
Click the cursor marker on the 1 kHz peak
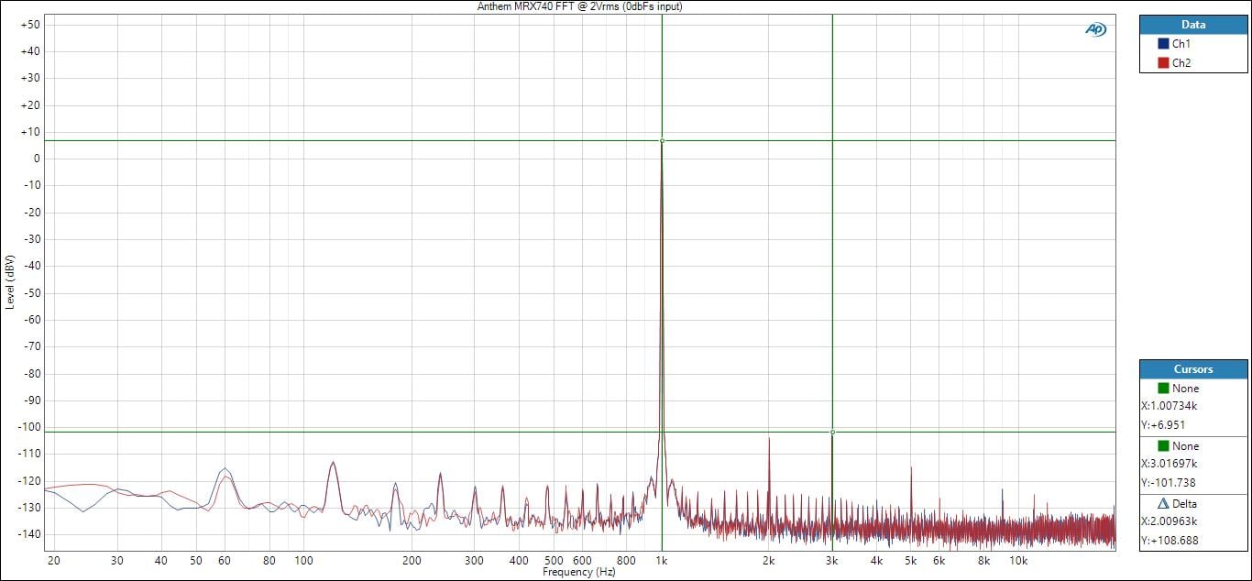[x=662, y=140]
